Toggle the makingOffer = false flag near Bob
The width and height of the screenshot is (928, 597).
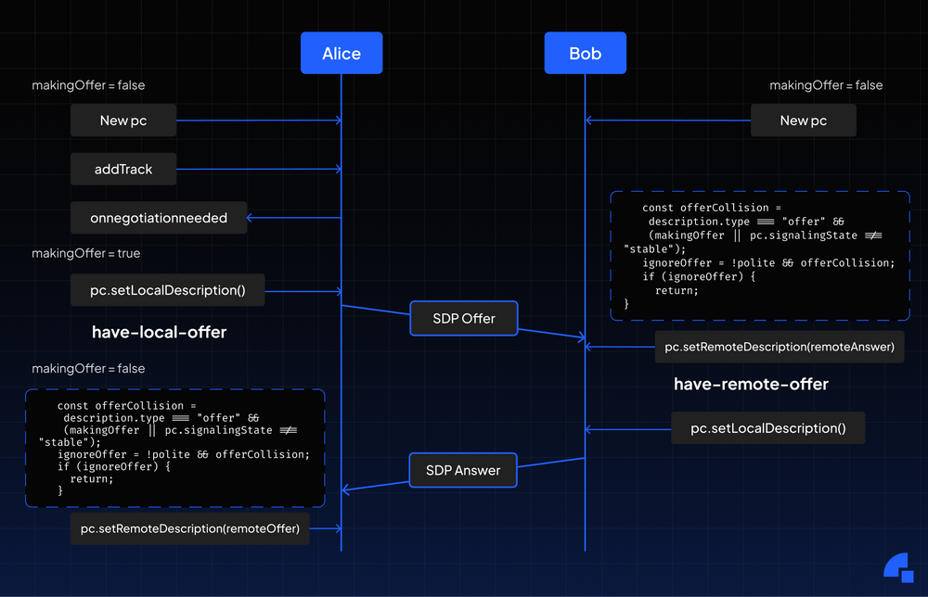click(826, 84)
